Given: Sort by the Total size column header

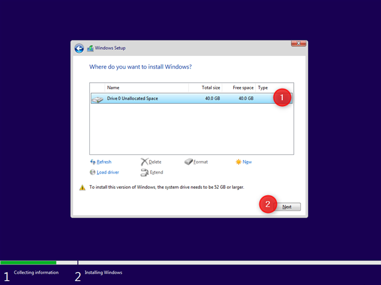Looking at the screenshot, I should tap(205, 88).
